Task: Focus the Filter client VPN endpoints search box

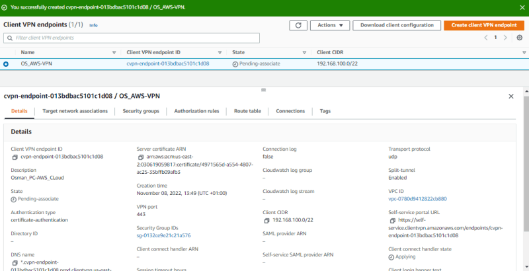Action: point(132,38)
